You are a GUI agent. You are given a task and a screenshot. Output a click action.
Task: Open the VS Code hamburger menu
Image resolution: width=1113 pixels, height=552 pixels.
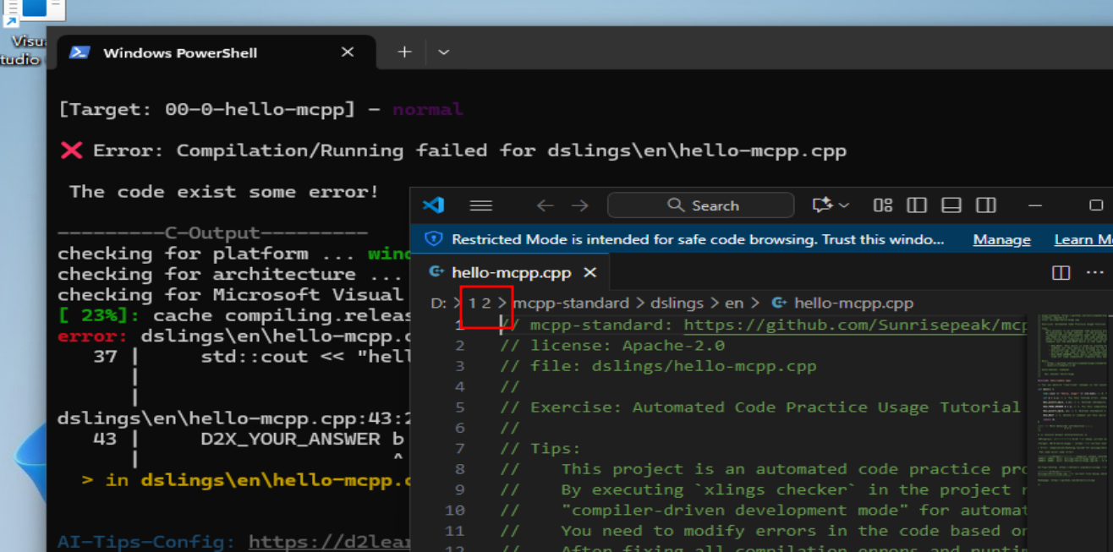click(480, 205)
